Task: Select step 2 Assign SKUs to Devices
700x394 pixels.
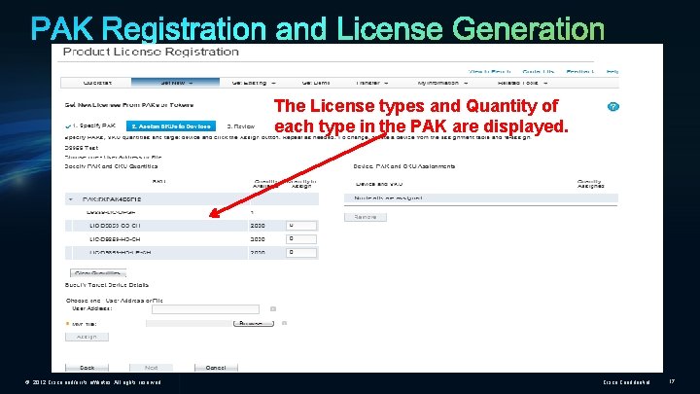Action: (x=171, y=125)
